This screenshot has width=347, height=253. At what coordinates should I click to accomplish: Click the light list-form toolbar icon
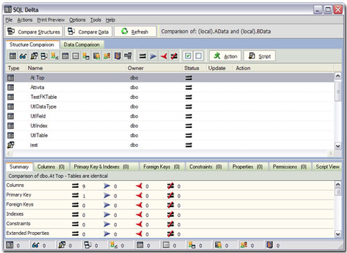point(76,56)
